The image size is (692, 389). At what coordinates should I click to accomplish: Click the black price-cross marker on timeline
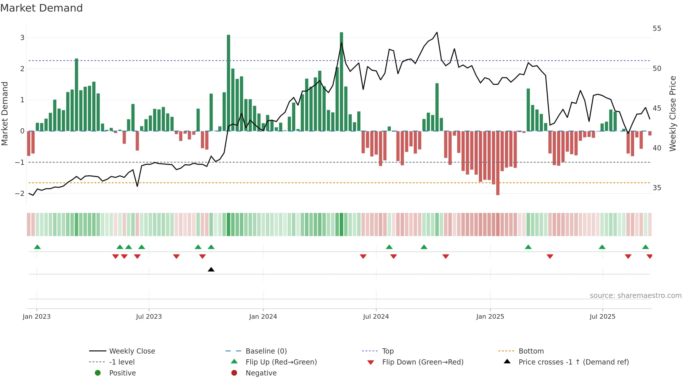pos(211,269)
